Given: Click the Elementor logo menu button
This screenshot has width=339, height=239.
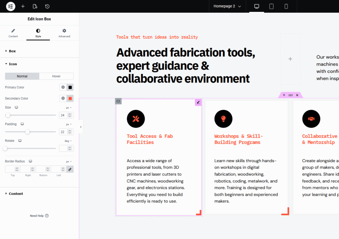Looking at the screenshot, I should click(x=11, y=6).
